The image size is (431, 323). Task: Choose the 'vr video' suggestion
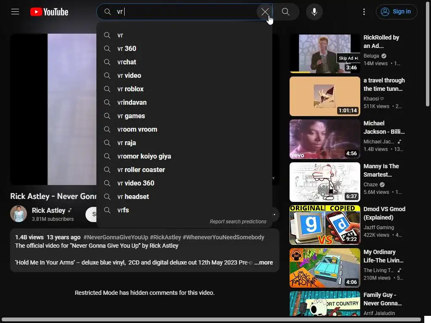coord(184,76)
